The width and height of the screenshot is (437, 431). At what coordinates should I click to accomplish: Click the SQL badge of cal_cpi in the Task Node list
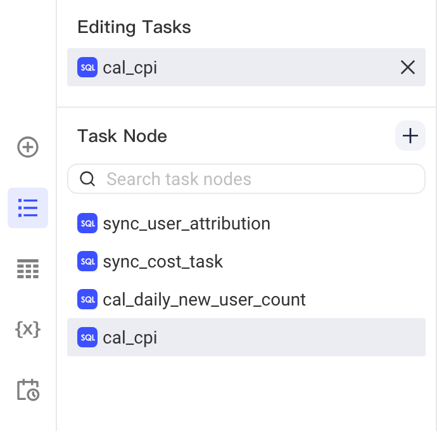pos(87,337)
